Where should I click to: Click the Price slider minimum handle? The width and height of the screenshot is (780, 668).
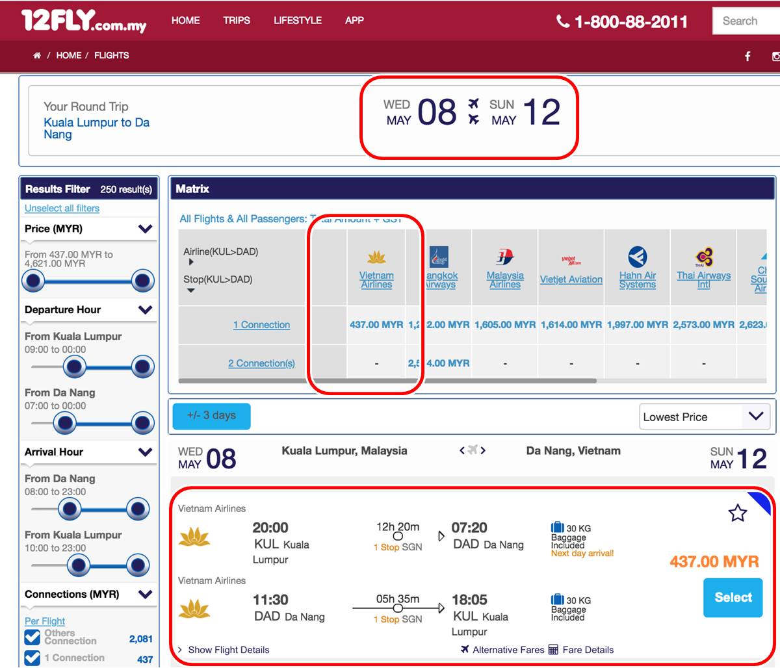coord(33,281)
